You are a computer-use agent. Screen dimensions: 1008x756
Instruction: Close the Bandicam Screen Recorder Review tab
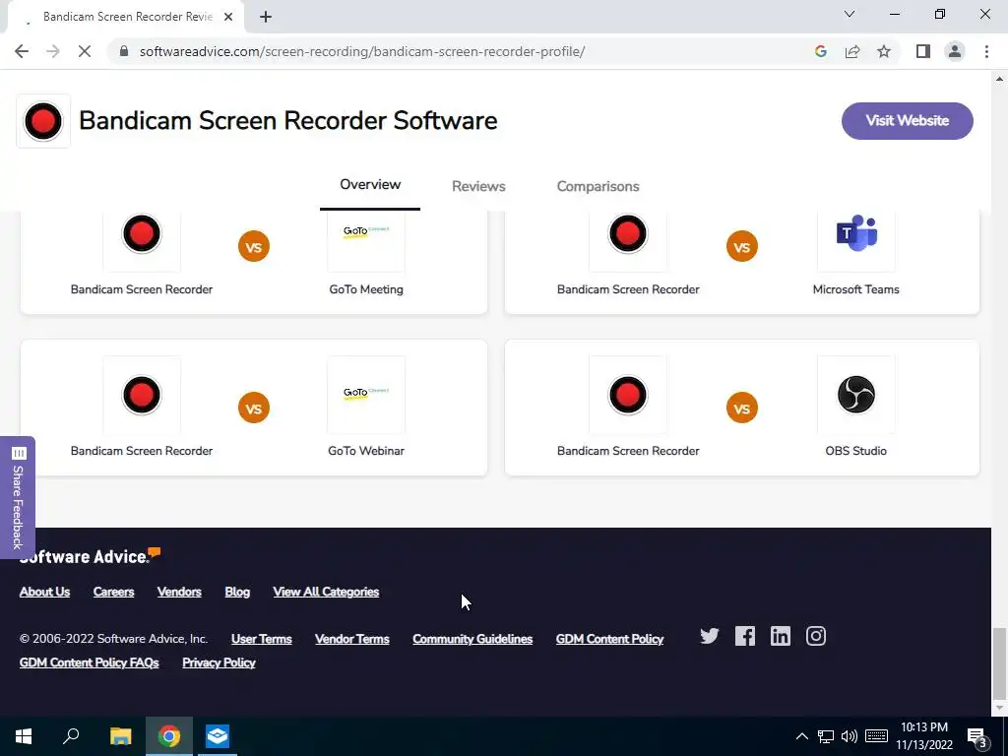[228, 17]
